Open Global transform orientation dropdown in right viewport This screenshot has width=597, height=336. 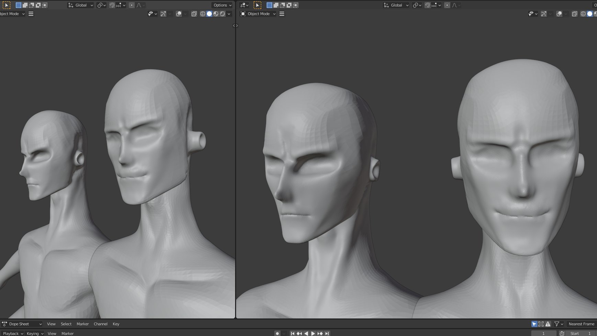click(x=396, y=5)
